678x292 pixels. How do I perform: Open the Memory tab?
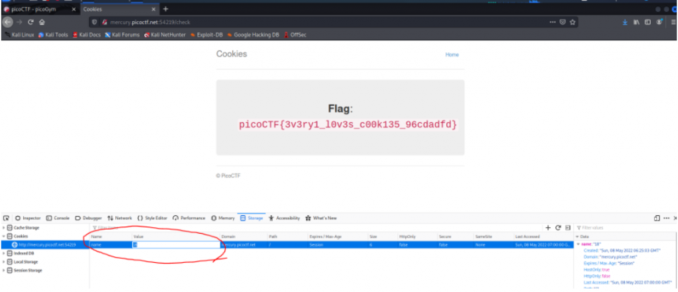click(222, 218)
